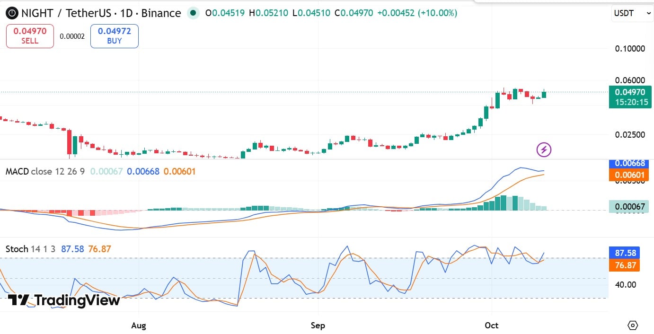654x334 pixels.
Task: Click the 0.10000 price scale label
Action: tap(629, 49)
